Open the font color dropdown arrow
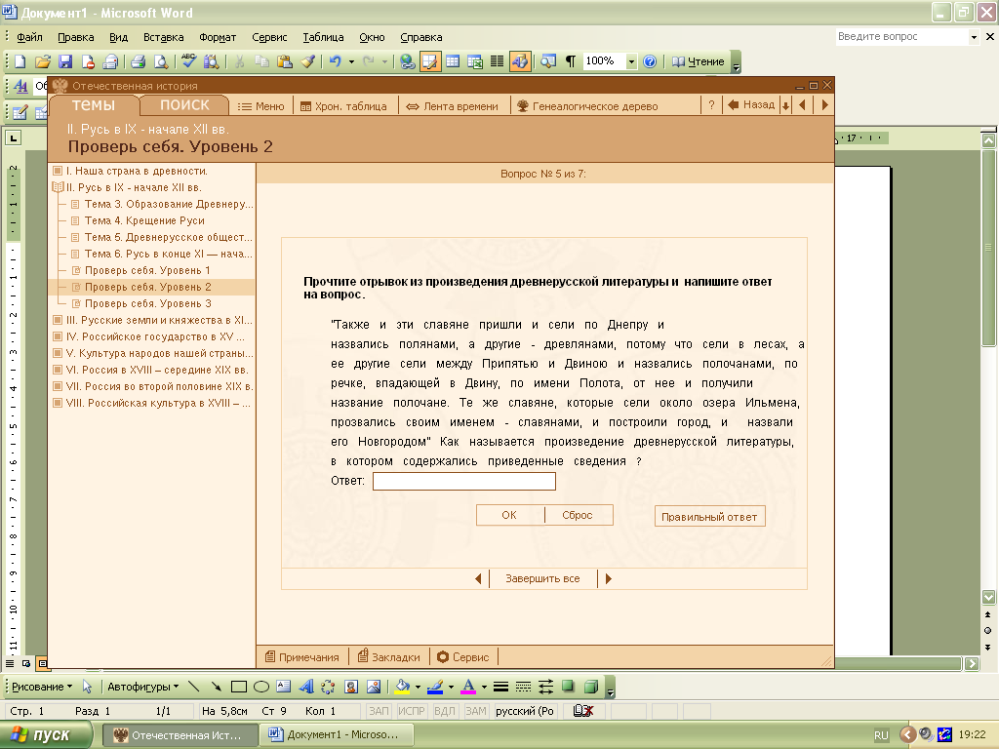Image resolution: width=999 pixels, height=749 pixels. point(484,687)
